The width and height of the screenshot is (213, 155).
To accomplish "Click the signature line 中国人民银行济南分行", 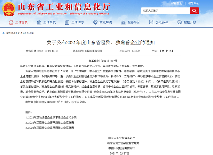I will pos(122,148).
